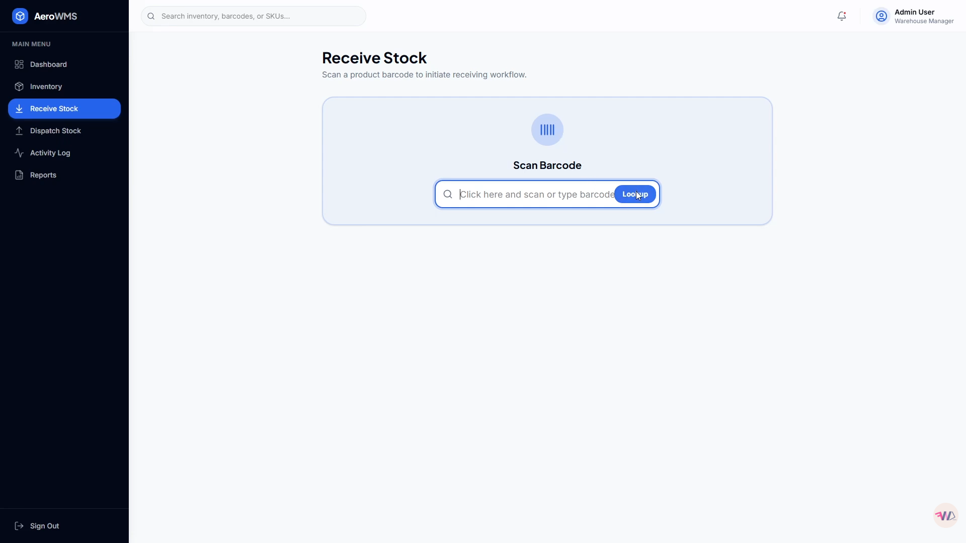
Task: Click the magnifier icon in barcode field
Action: (x=448, y=194)
